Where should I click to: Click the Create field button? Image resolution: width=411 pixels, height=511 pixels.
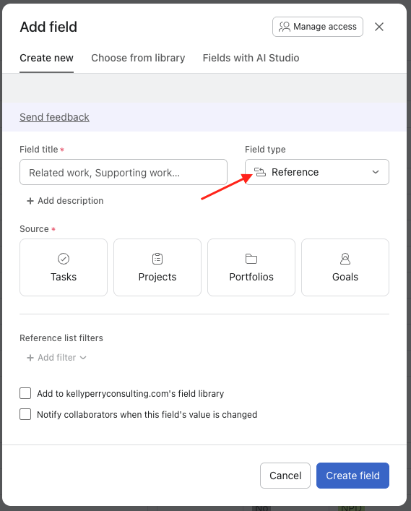[352, 476]
